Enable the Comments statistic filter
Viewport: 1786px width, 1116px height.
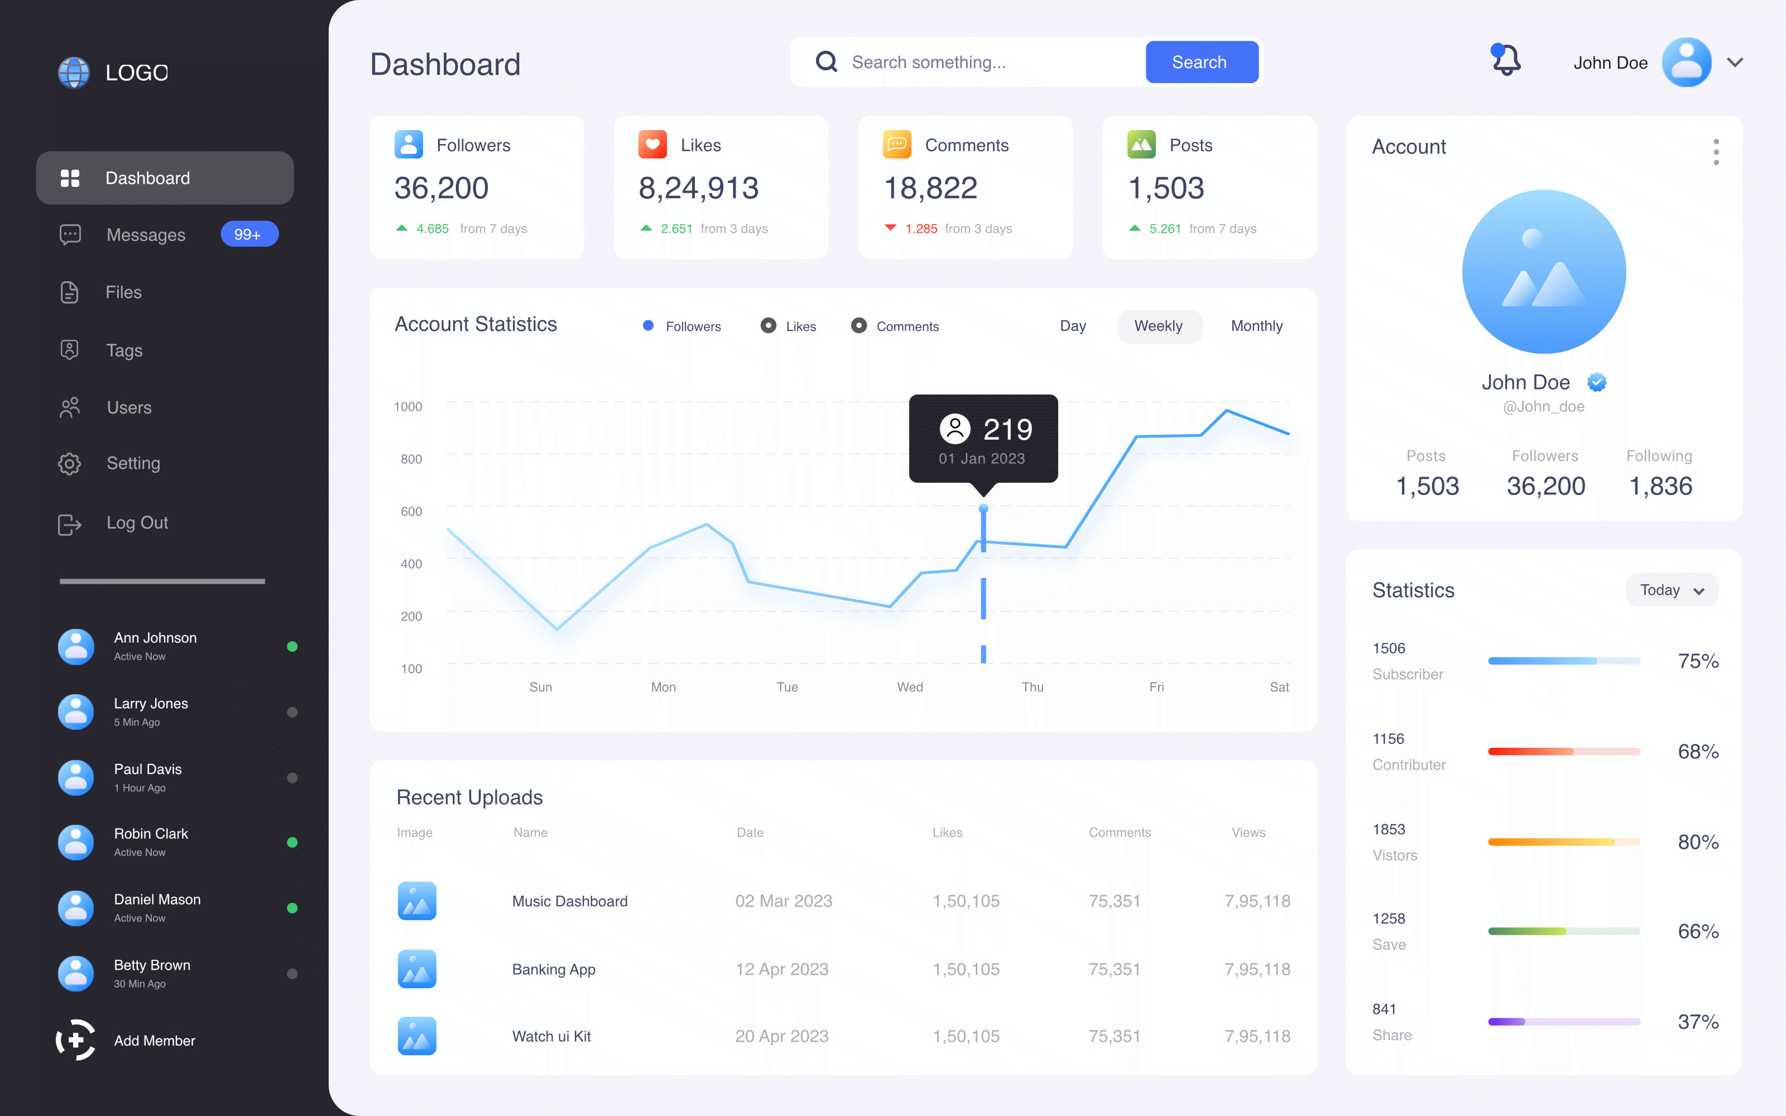pos(858,325)
